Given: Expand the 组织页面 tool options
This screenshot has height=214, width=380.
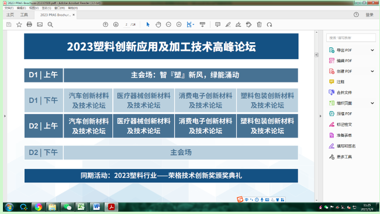Looking at the screenshot, I should click(372, 103).
